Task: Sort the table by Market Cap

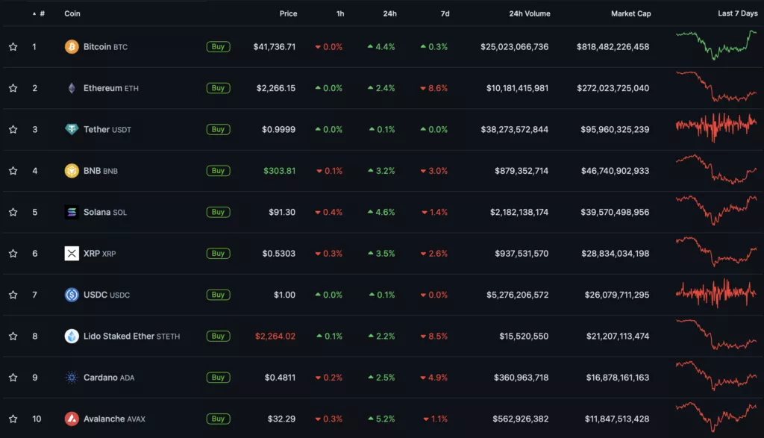Action: [630, 13]
